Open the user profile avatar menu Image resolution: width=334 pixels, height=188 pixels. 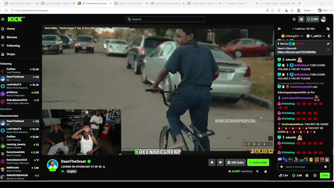click(x=323, y=19)
